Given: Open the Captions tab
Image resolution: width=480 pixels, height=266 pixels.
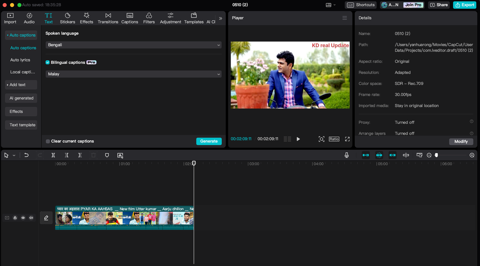Looking at the screenshot, I should pyautogui.click(x=130, y=18).
